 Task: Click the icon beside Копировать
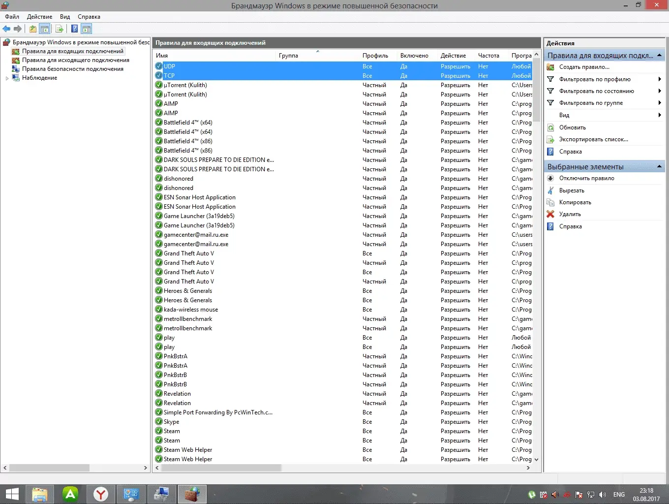(550, 202)
